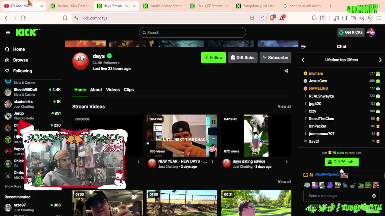Screen dimensions: 385x216
Task: Open options menu for the 03:08:08 video
Action: pyautogui.click(x=138, y=162)
